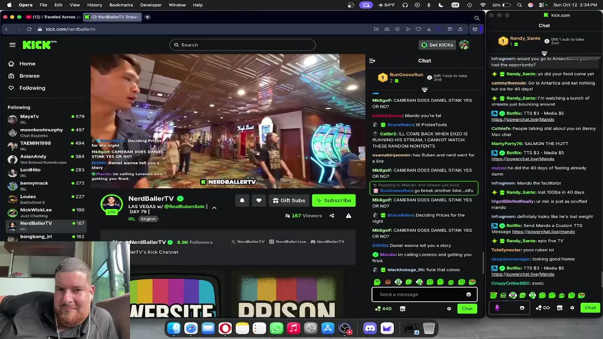Open MayaTv channel in Following list
Screen dimensions: 603x339
pyautogui.click(x=45, y=119)
